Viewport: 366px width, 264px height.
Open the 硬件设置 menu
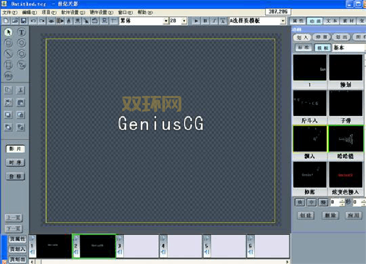point(102,12)
